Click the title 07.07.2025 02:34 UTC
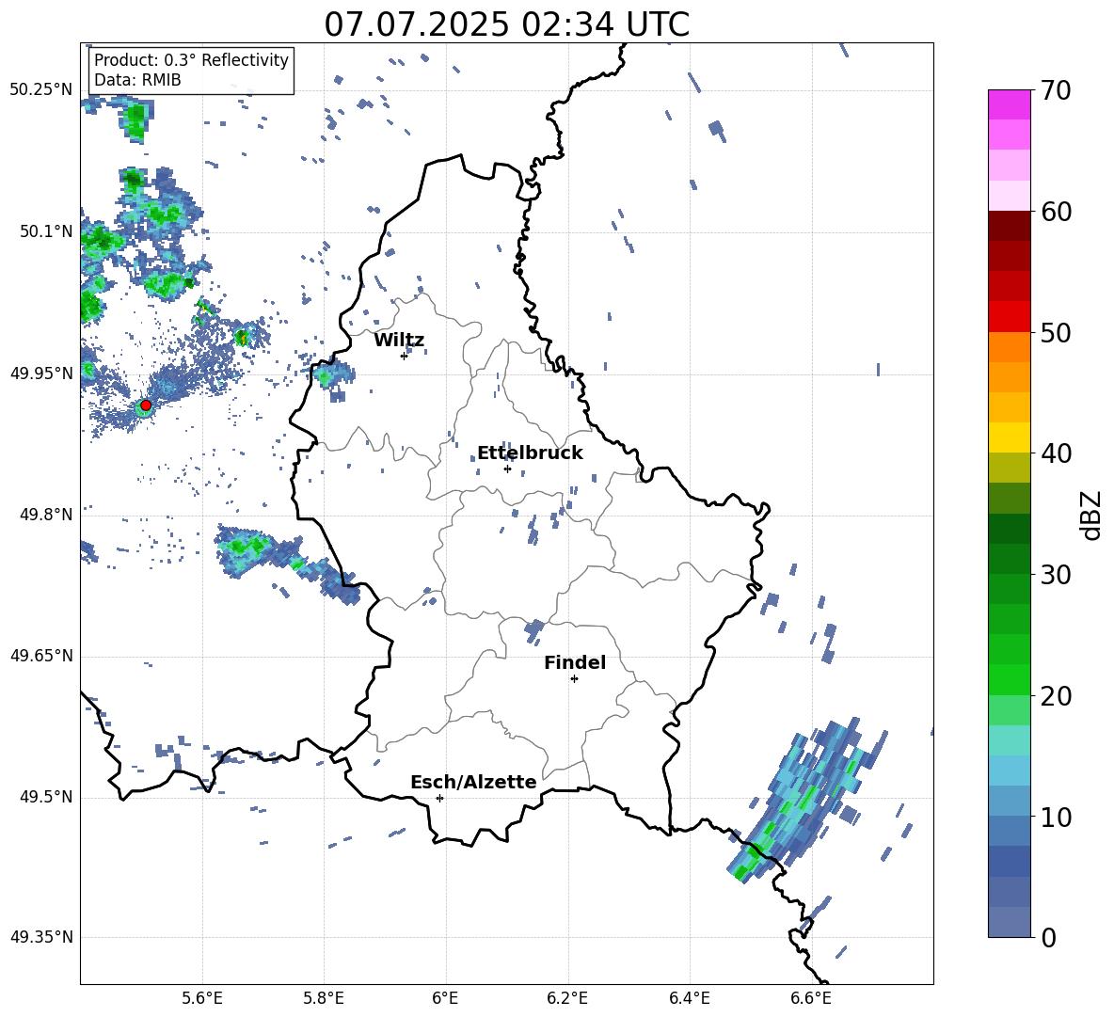Viewport: 1114px width, 1017px height. pyautogui.click(x=506, y=24)
